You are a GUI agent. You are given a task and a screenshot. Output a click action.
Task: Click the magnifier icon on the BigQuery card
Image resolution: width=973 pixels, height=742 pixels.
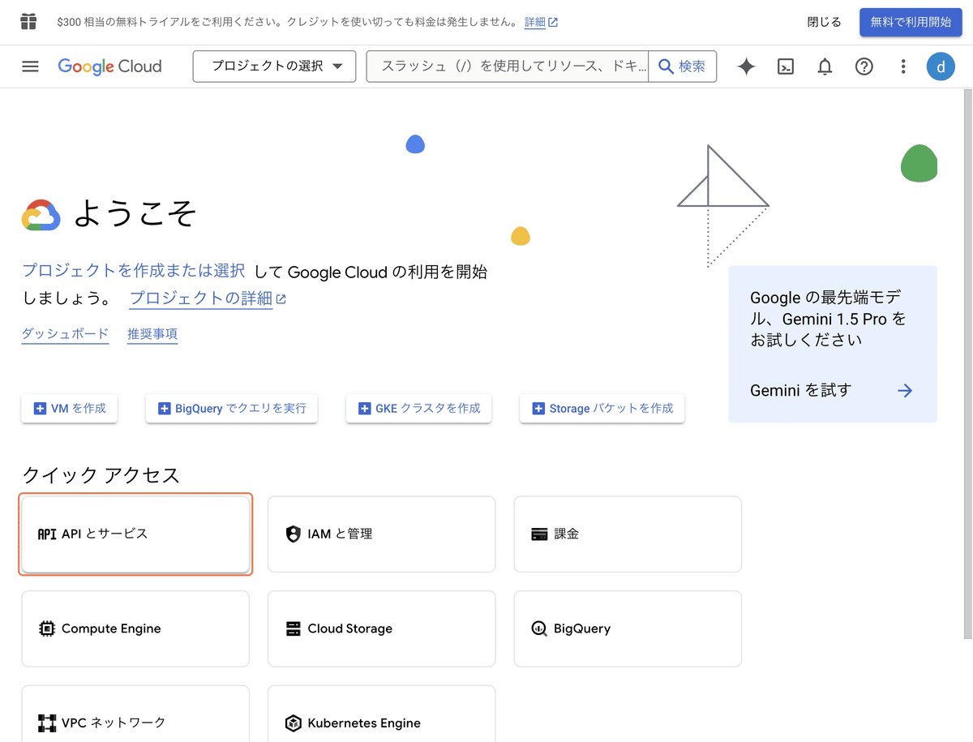pos(539,628)
